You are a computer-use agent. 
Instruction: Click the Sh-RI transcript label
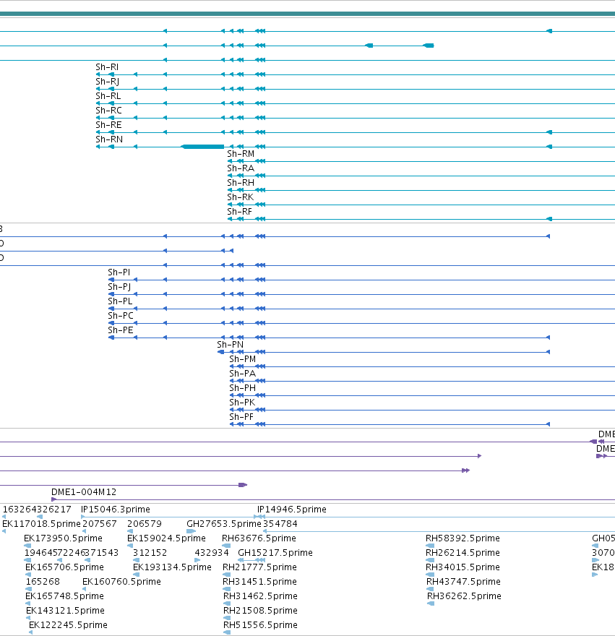click(x=107, y=67)
